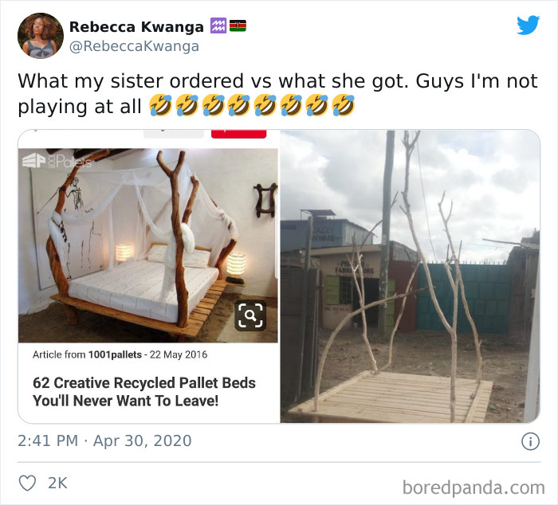Screen dimensions: 558x505
Task: Like the tweet with the heart icon
Action: [x=27, y=483]
